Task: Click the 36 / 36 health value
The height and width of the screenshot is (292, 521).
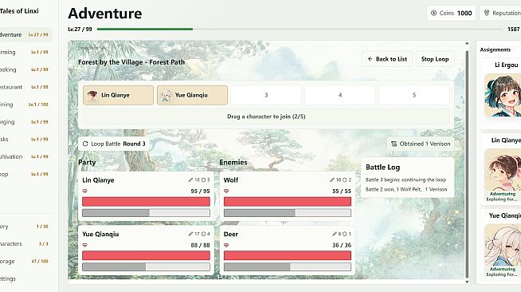Action: pos(342,245)
